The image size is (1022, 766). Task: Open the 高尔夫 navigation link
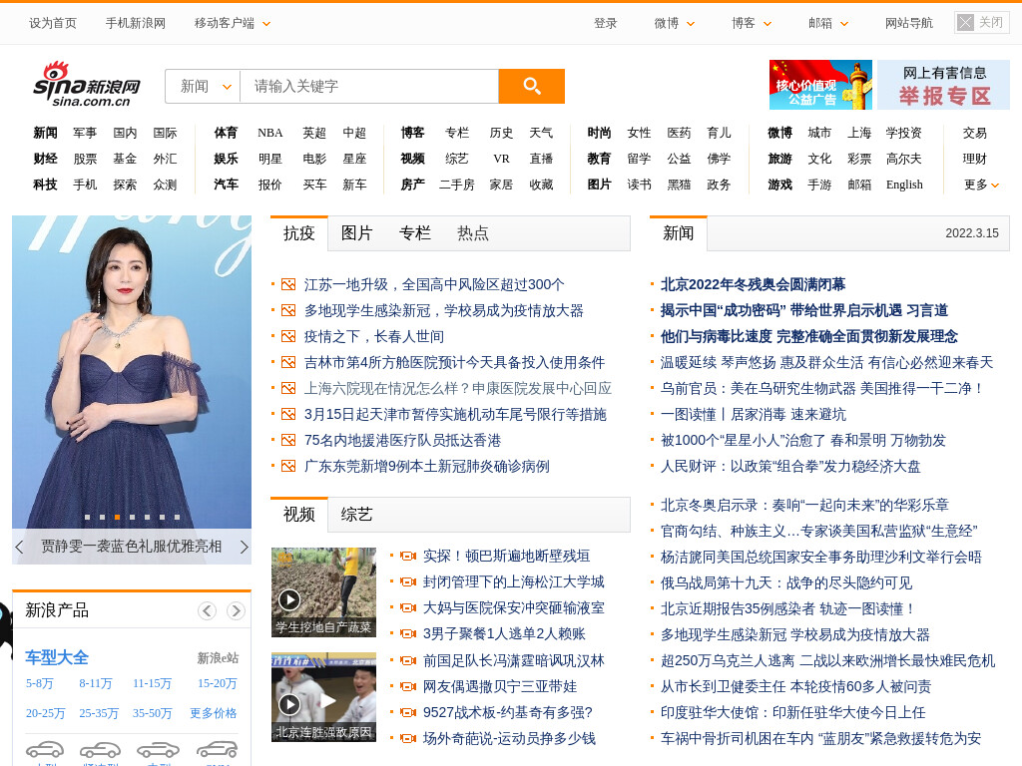[x=904, y=159]
